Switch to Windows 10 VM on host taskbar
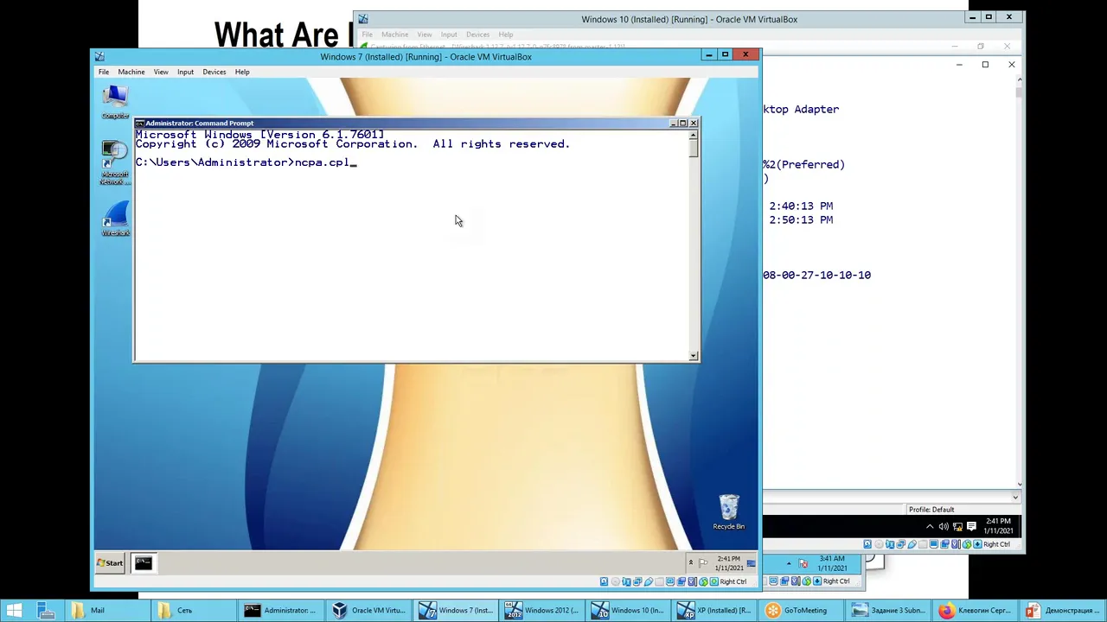Image resolution: width=1107 pixels, height=622 pixels. pos(629,611)
